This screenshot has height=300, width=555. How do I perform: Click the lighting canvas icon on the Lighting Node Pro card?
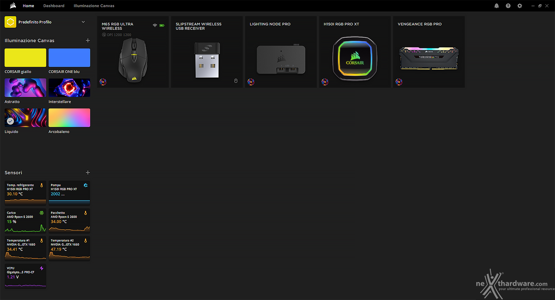click(x=251, y=82)
